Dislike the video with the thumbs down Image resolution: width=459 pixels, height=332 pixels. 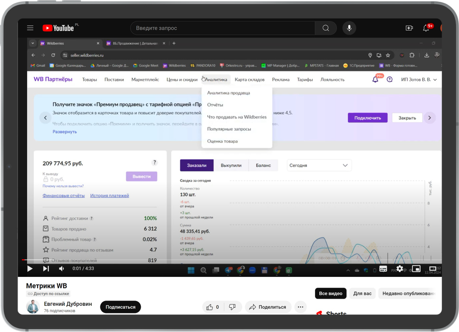232,307
